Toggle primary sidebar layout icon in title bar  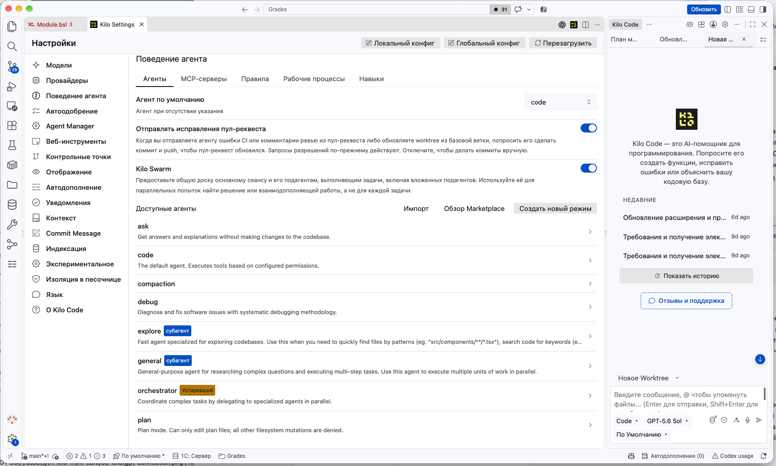pos(728,9)
